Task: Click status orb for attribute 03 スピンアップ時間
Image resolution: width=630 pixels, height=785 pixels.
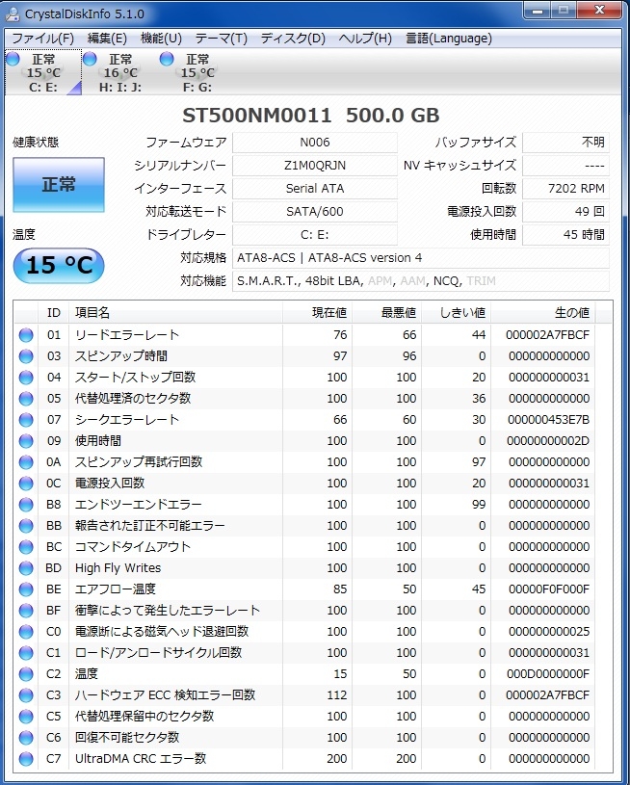Action: pos(26,356)
